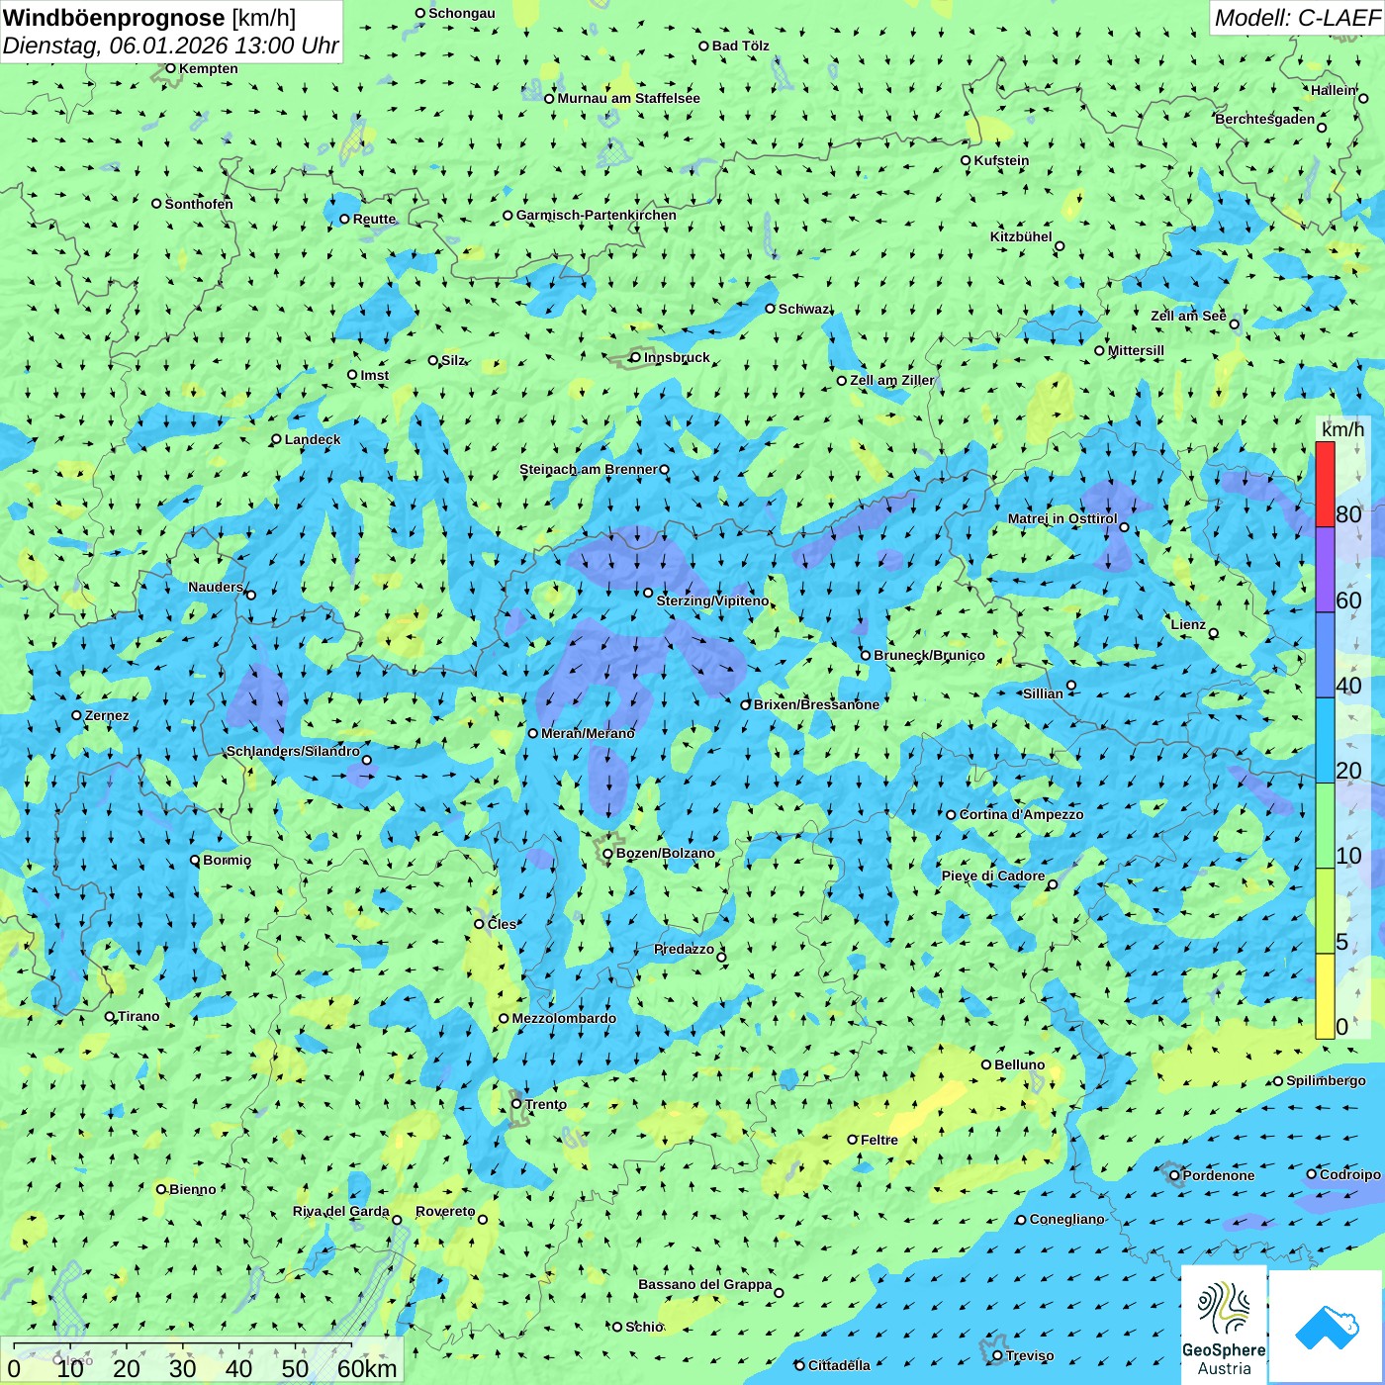The width and height of the screenshot is (1385, 1385).
Task: Click the 'Bassano del Grappa' label
Action: pos(705,1284)
